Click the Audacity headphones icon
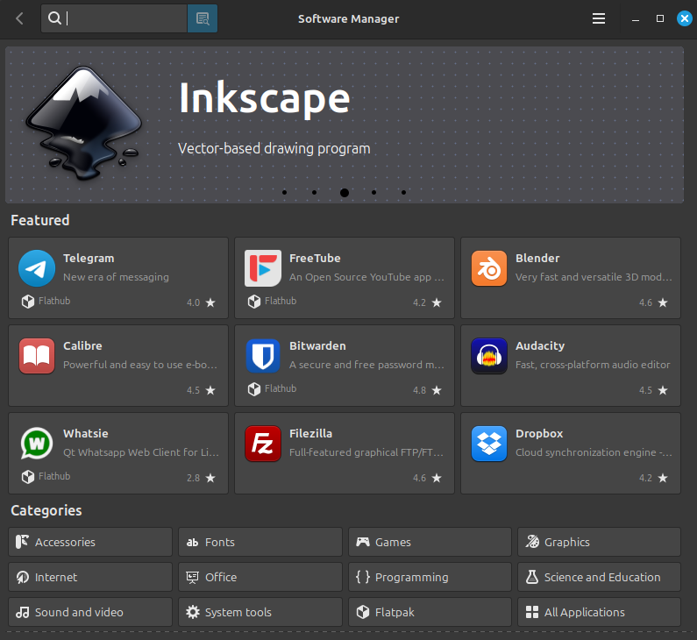The width and height of the screenshot is (697, 640). [489, 356]
